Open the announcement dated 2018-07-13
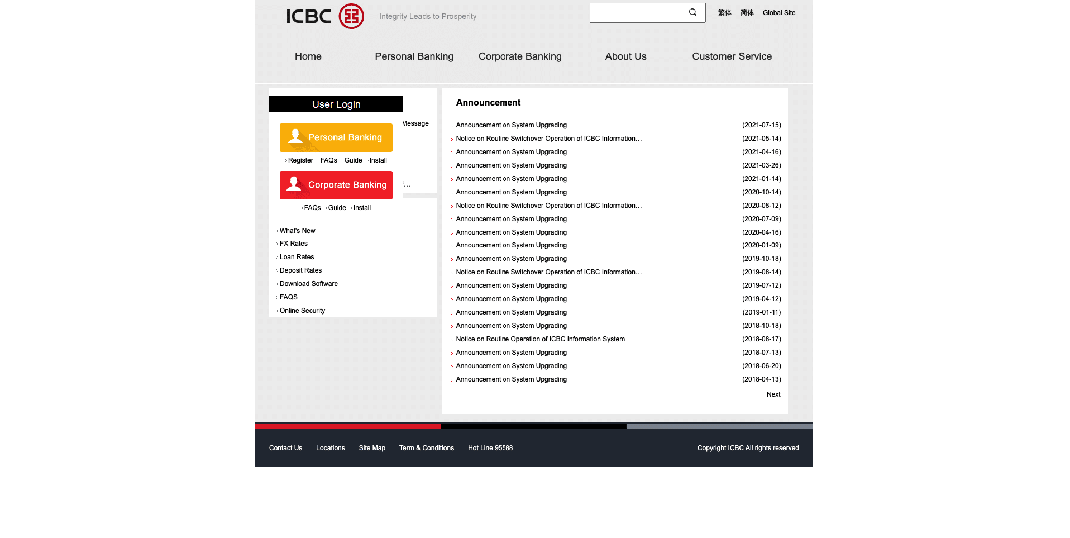Image resolution: width=1070 pixels, height=538 pixels. point(511,353)
